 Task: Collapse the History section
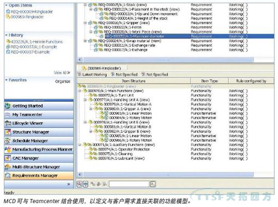pyautogui.click(x=7, y=35)
